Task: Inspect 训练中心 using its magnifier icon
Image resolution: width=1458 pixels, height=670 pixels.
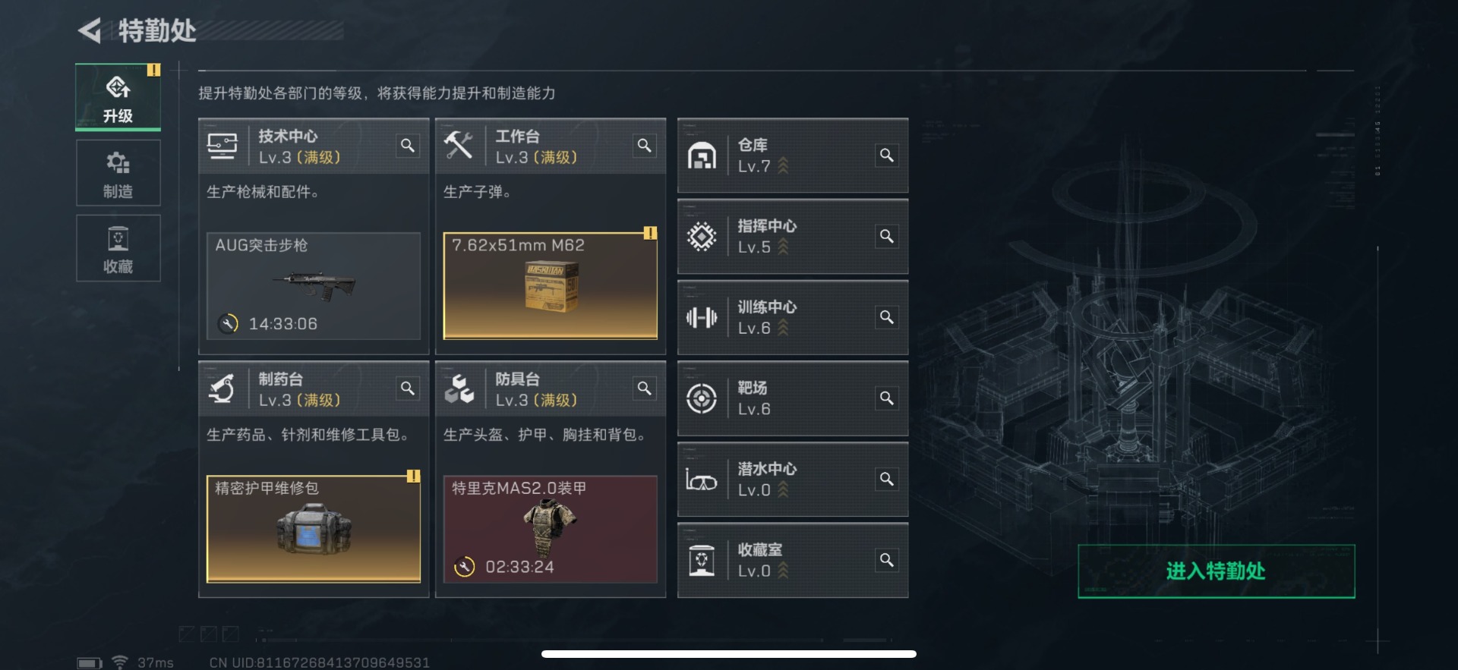Action: click(886, 317)
